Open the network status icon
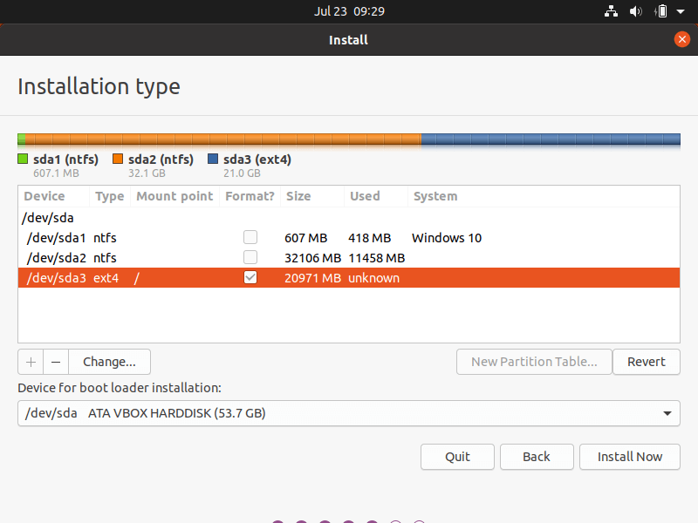The height and width of the screenshot is (523, 698). click(611, 11)
